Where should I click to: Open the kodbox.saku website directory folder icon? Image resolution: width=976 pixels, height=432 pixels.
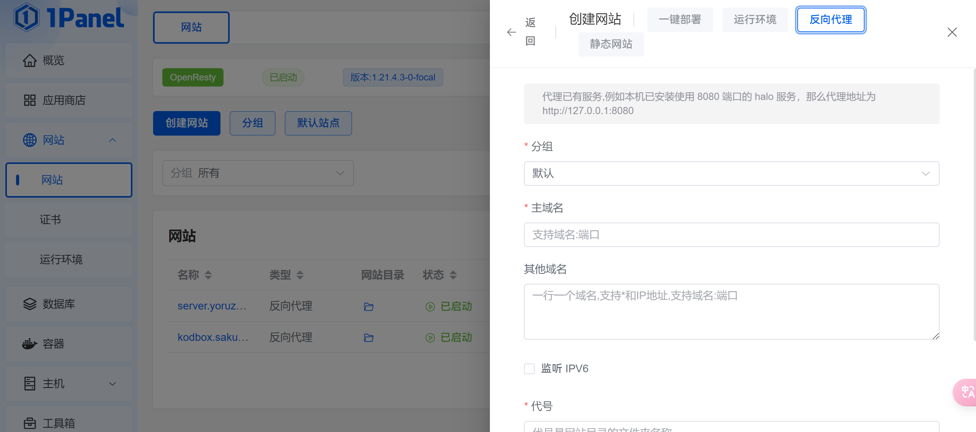pos(369,338)
